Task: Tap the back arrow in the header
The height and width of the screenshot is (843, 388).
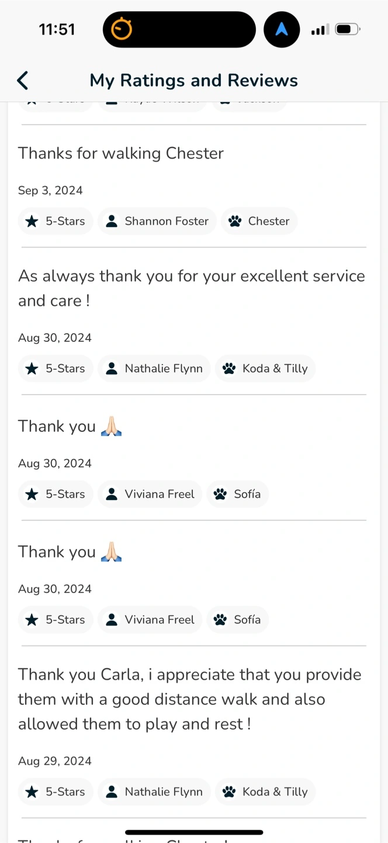Action: [x=23, y=80]
